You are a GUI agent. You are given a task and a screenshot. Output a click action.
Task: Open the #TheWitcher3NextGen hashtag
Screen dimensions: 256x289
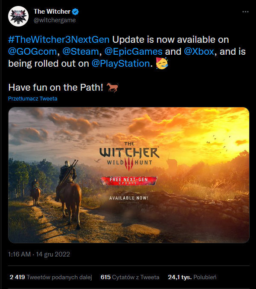tap(59, 40)
